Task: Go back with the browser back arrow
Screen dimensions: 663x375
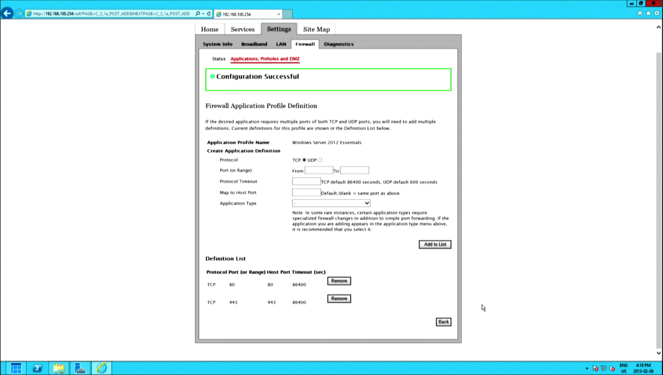Action: coord(7,14)
